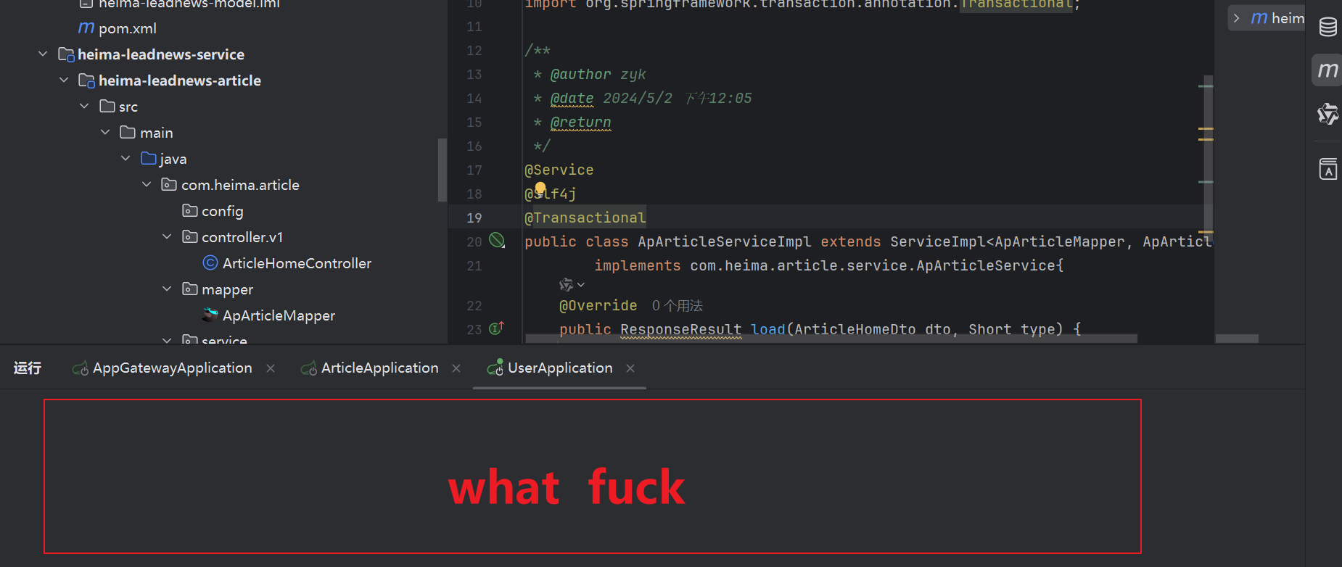Collapse the src folder

(84, 107)
